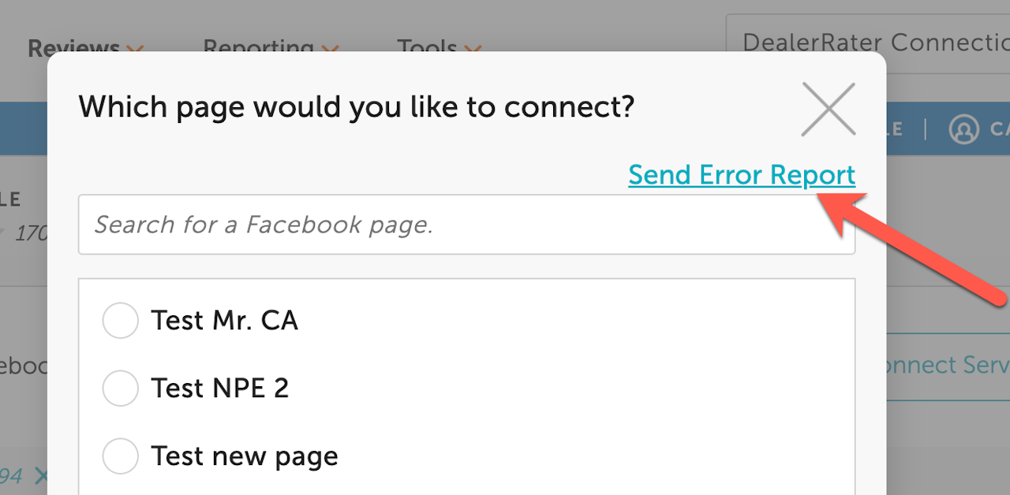Expand the chevron next to Reporting

point(330,50)
